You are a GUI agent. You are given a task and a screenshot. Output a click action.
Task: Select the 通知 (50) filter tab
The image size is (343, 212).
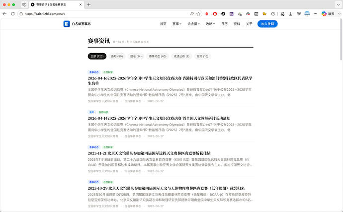pyautogui.click(x=117, y=56)
